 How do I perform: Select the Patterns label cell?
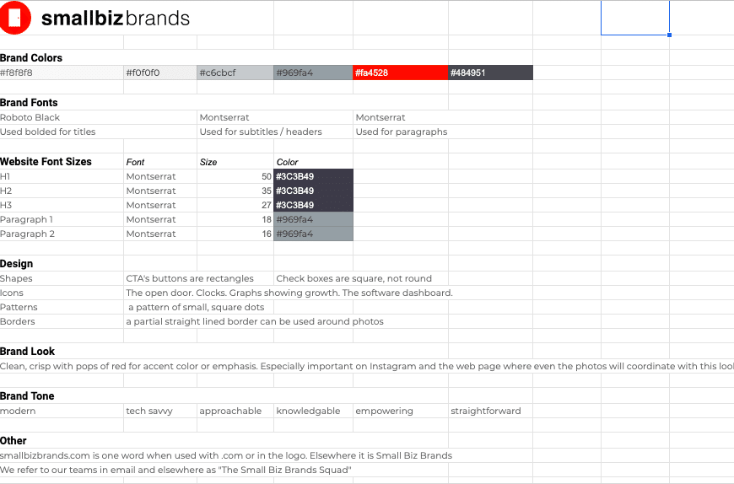(x=62, y=307)
